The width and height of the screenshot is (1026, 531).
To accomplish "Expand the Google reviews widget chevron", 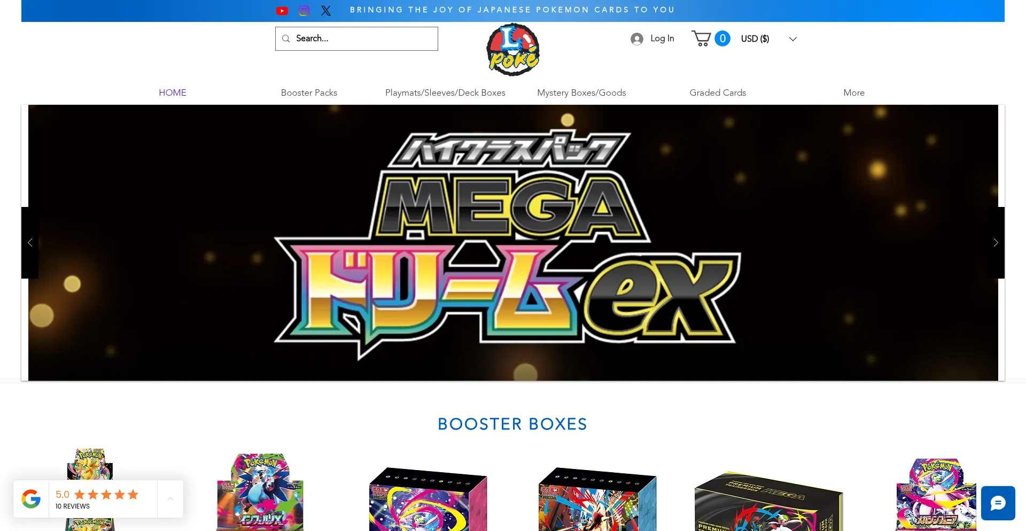I will [170, 499].
